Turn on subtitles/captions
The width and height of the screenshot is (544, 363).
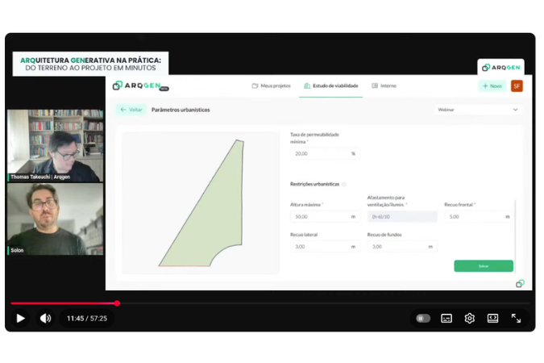click(x=446, y=318)
